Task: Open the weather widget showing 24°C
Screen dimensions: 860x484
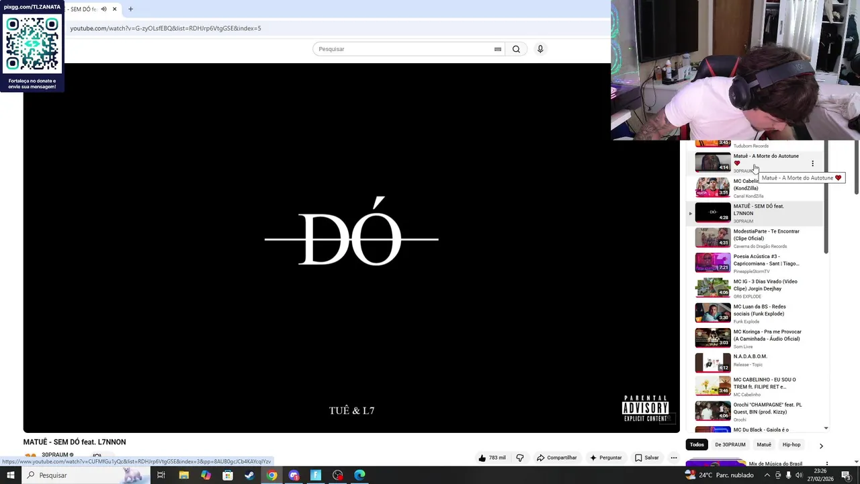Action: [x=719, y=475]
